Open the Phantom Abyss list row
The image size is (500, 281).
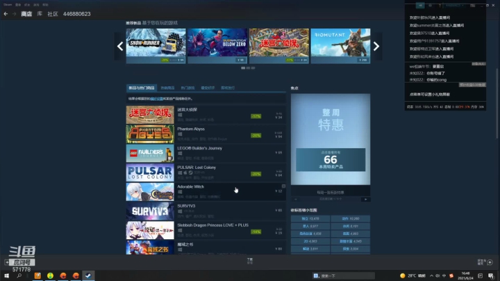[x=206, y=134]
